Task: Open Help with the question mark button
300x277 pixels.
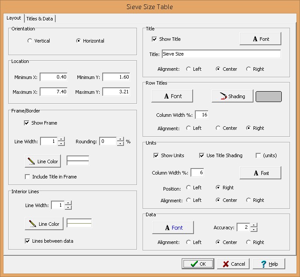Action: (268, 264)
